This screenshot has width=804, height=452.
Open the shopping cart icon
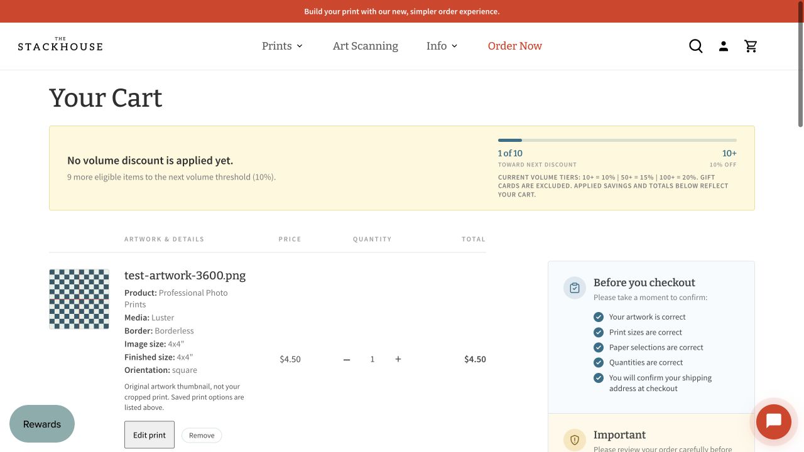[751, 46]
